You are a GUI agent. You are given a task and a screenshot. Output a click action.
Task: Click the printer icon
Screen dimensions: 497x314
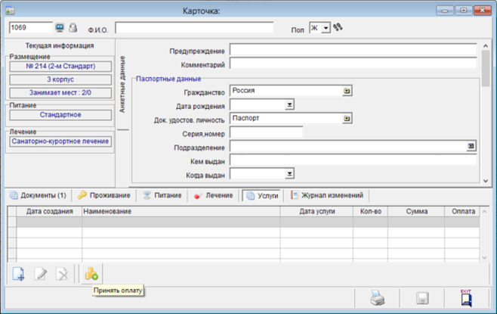pos(378,297)
